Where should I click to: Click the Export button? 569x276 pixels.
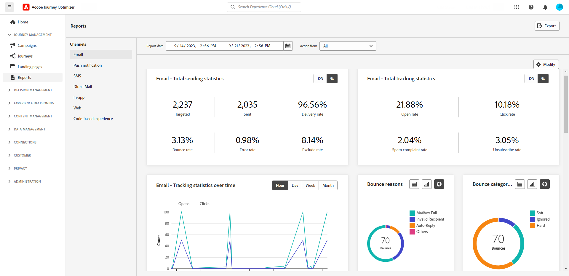pos(547,26)
